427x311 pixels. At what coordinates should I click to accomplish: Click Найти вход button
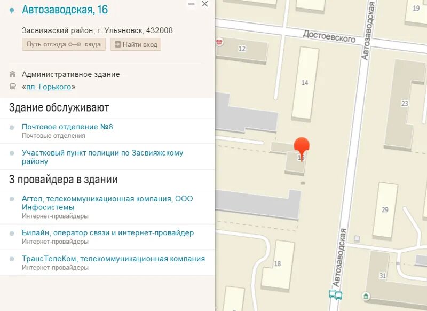[x=136, y=44]
